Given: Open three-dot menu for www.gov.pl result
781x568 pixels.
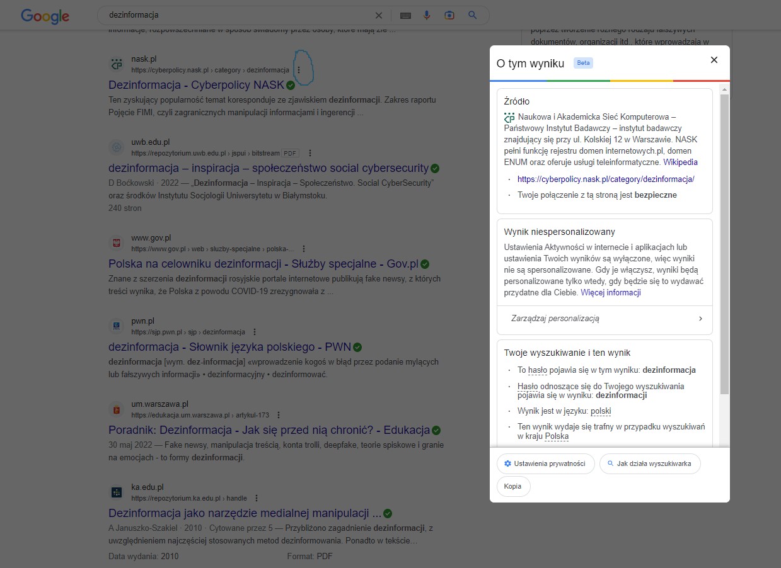Looking at the screenshot, I should (x=304, y=249).
